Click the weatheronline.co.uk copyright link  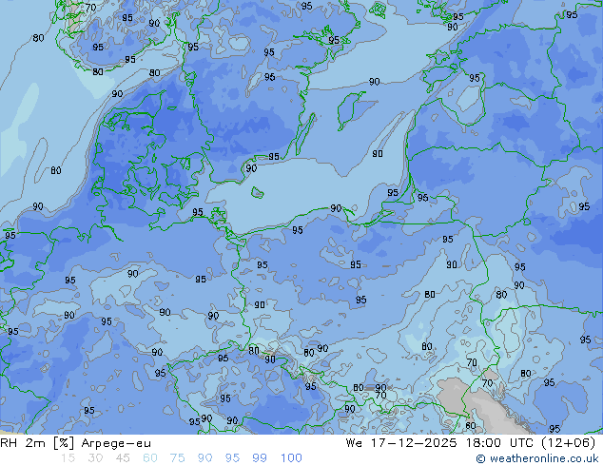click(x=536, y=458)
